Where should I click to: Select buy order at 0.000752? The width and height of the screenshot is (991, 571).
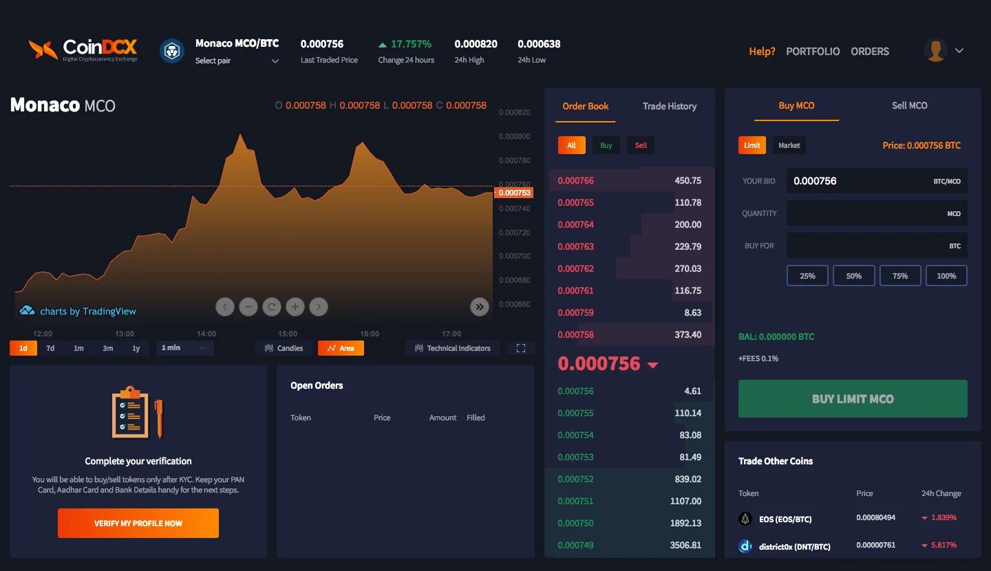point(630,479)
